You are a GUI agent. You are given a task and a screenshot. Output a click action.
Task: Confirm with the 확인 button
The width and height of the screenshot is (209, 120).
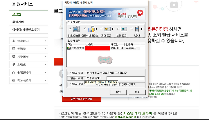click(118, 92)
